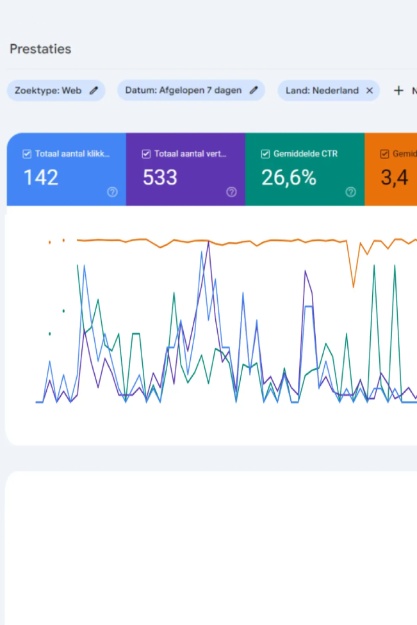This screenshot has height=625, width=417.
Task: Open the Datum: Afgelopen 7 dagen chip
Action: [192, 90]
